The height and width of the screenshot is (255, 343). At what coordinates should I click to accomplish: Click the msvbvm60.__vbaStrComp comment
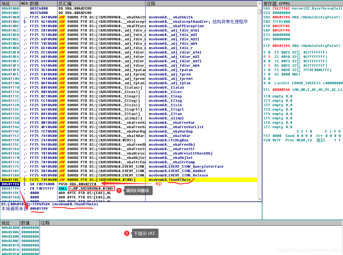(x=171, y=162)
